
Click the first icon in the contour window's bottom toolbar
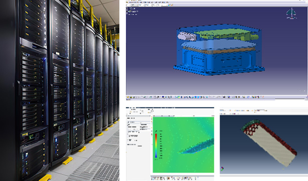point(152,178)
